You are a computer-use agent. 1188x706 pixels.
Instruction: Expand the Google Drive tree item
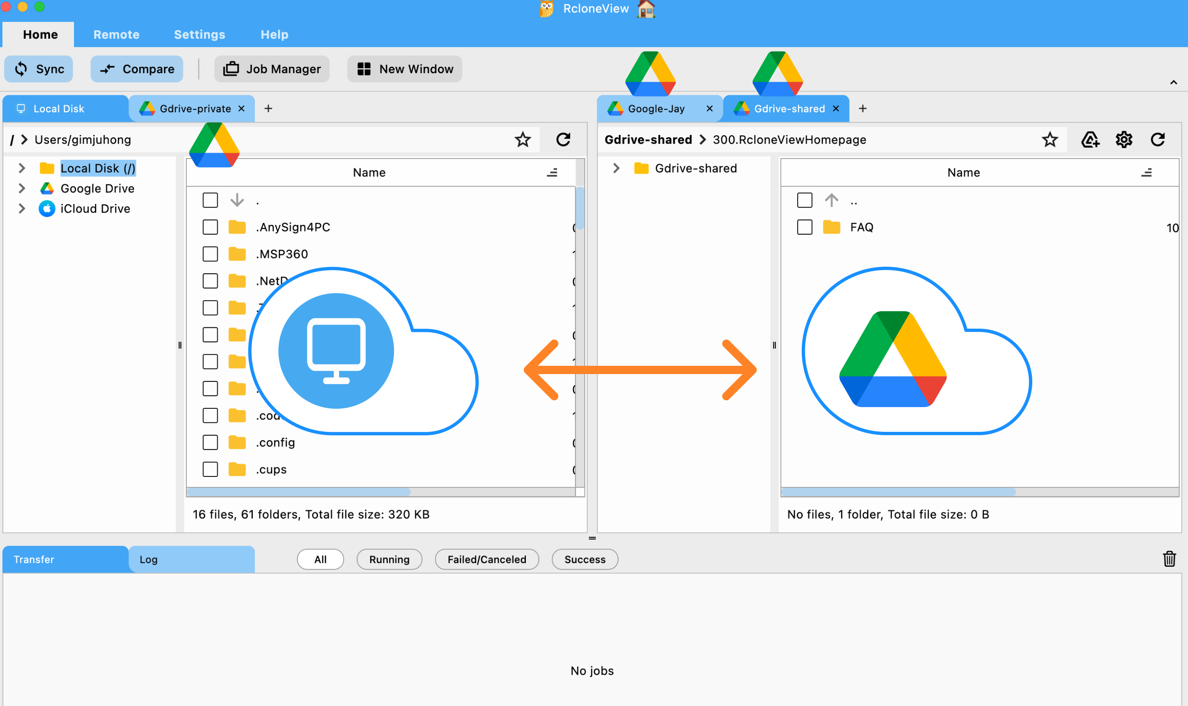pos(21,188)
